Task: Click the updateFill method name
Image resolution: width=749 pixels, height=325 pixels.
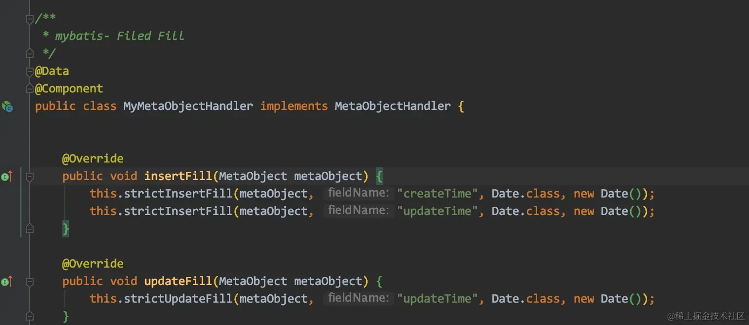Action: (x=178, y=281)
